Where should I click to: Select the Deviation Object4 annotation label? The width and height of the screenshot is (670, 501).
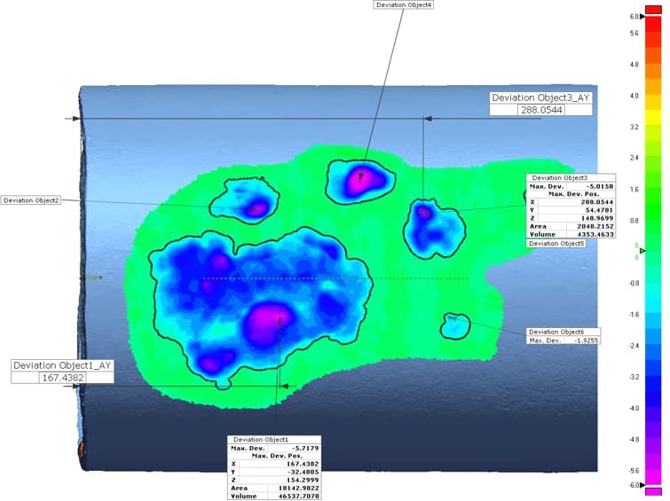pos(404,5)
